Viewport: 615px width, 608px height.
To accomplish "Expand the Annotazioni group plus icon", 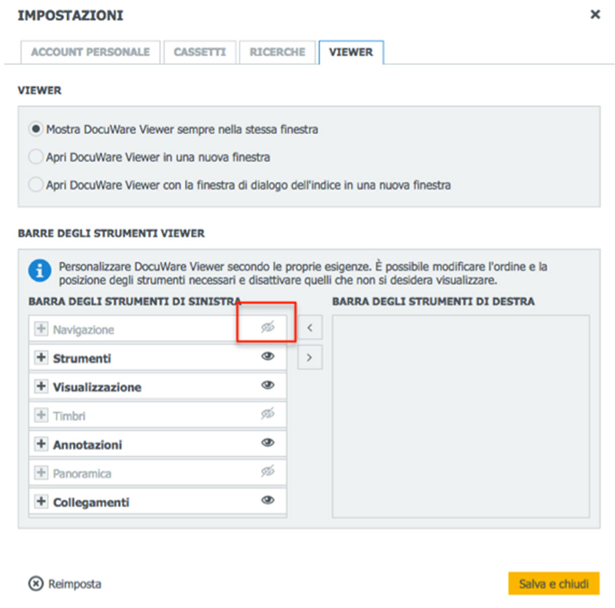I will tap(41, 444).
